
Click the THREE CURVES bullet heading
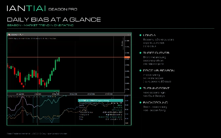(156, 53)
